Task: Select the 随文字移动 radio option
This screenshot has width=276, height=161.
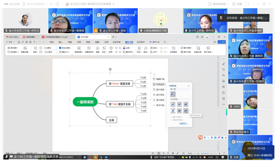Action: 171,117
